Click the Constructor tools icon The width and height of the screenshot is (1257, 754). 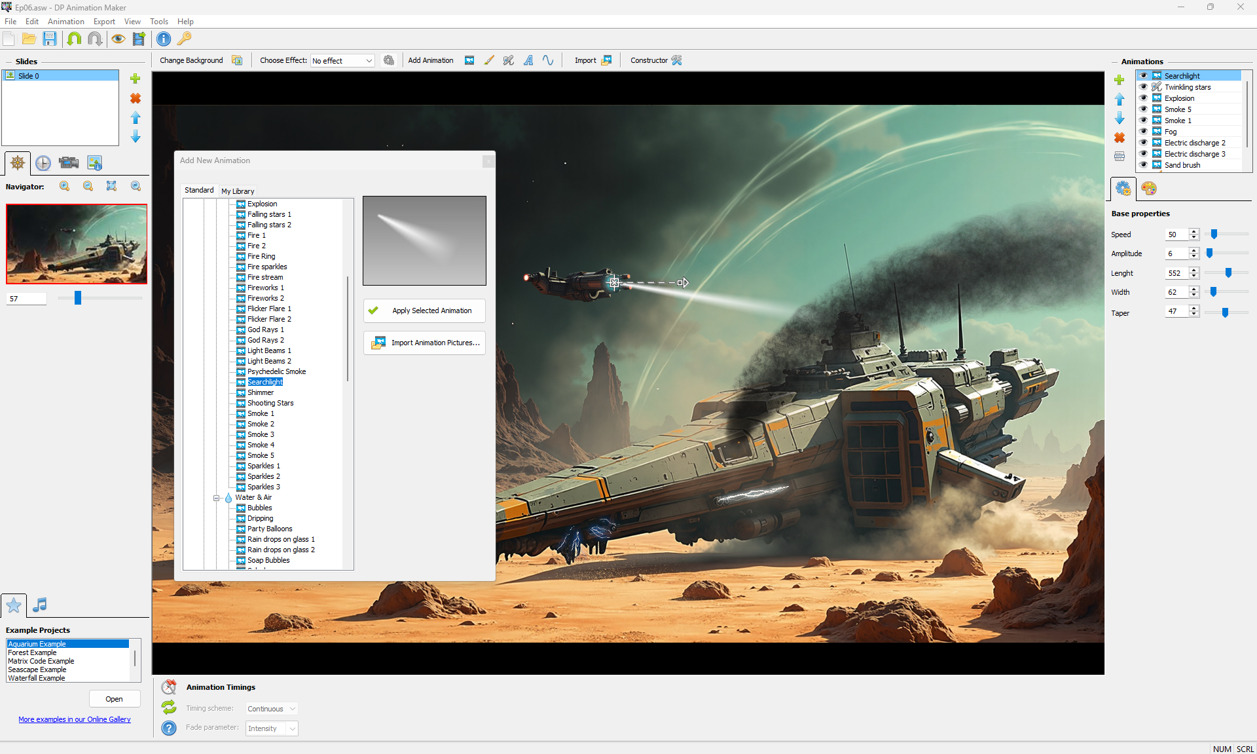tap(676, 60)
